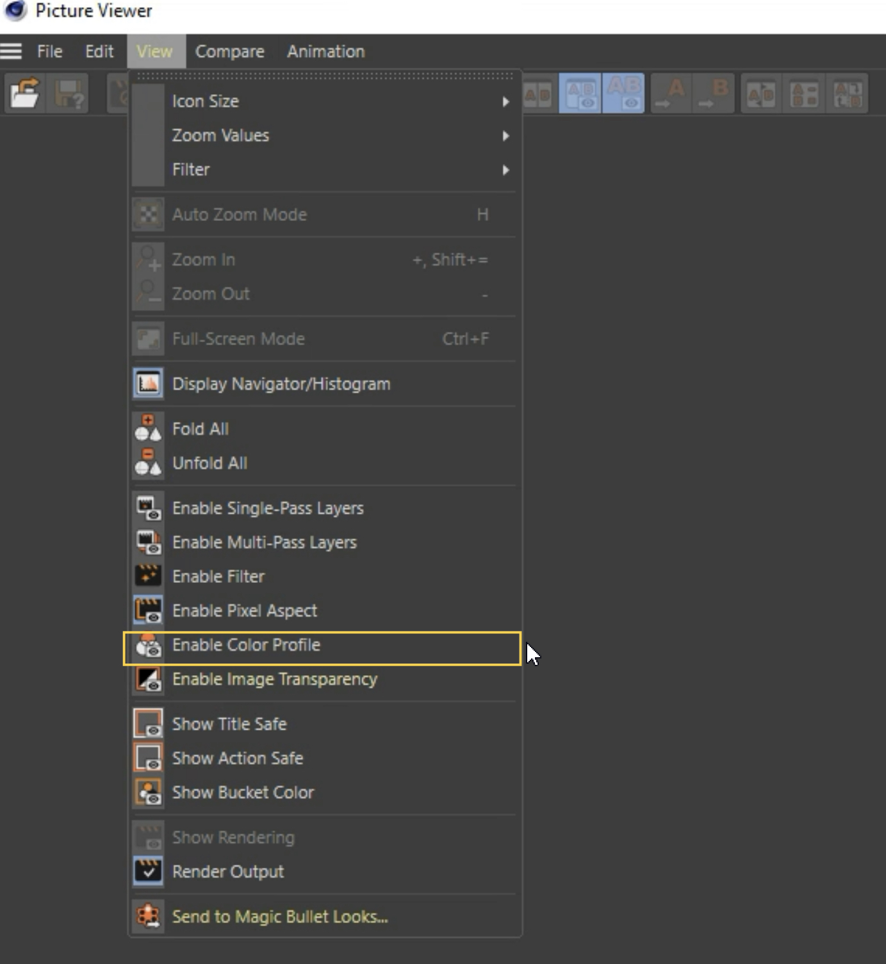Click the Open file folder icon
This screenshot has width=886, height=964.
coord(24,94)
